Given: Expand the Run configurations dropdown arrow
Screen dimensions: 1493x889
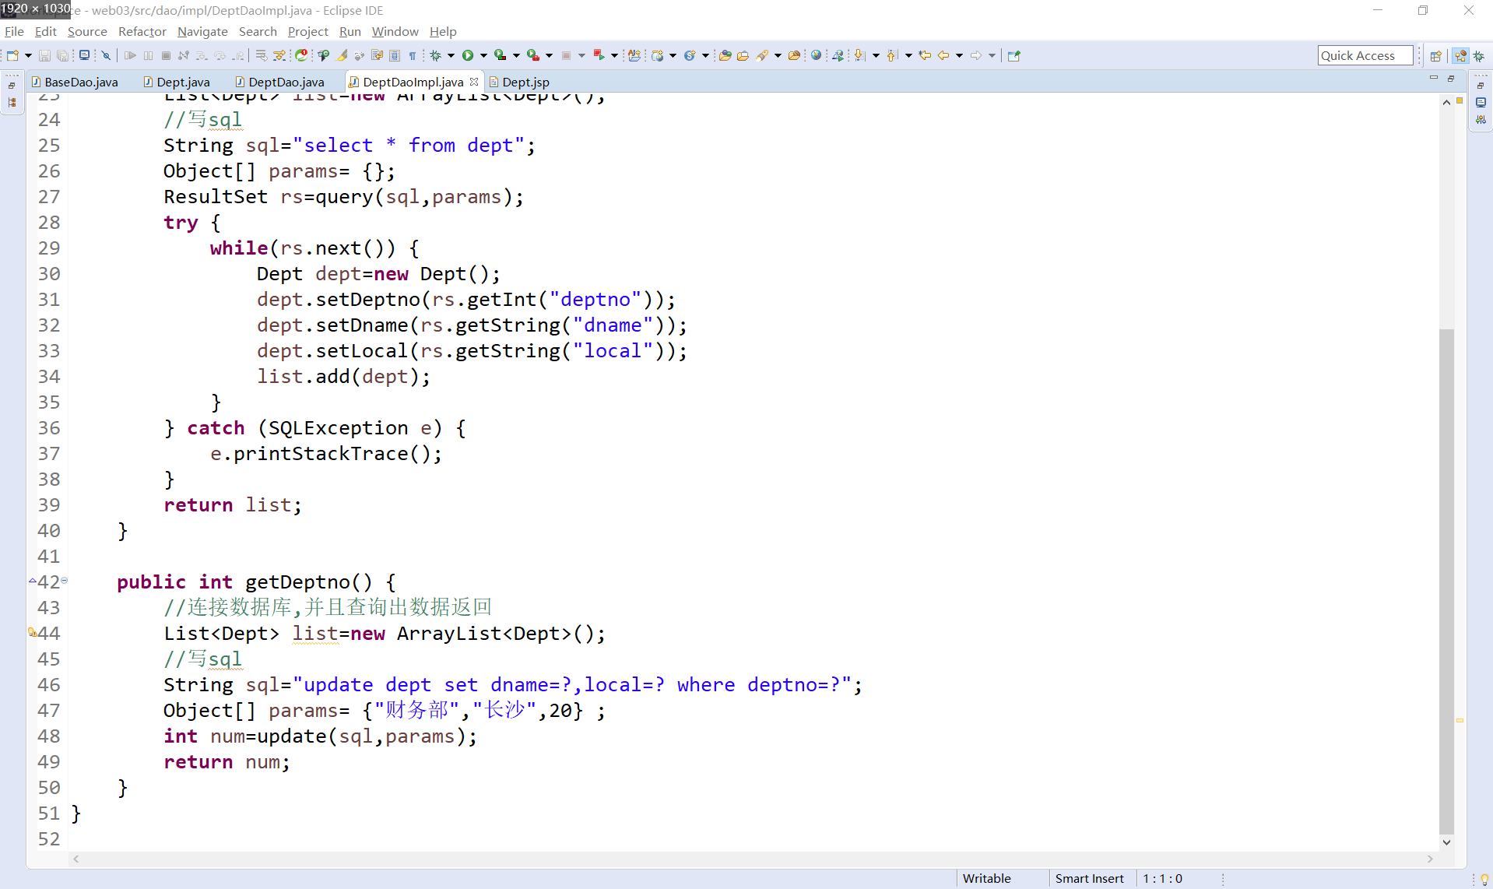Looking at the screenshot, I should point(483,55).
